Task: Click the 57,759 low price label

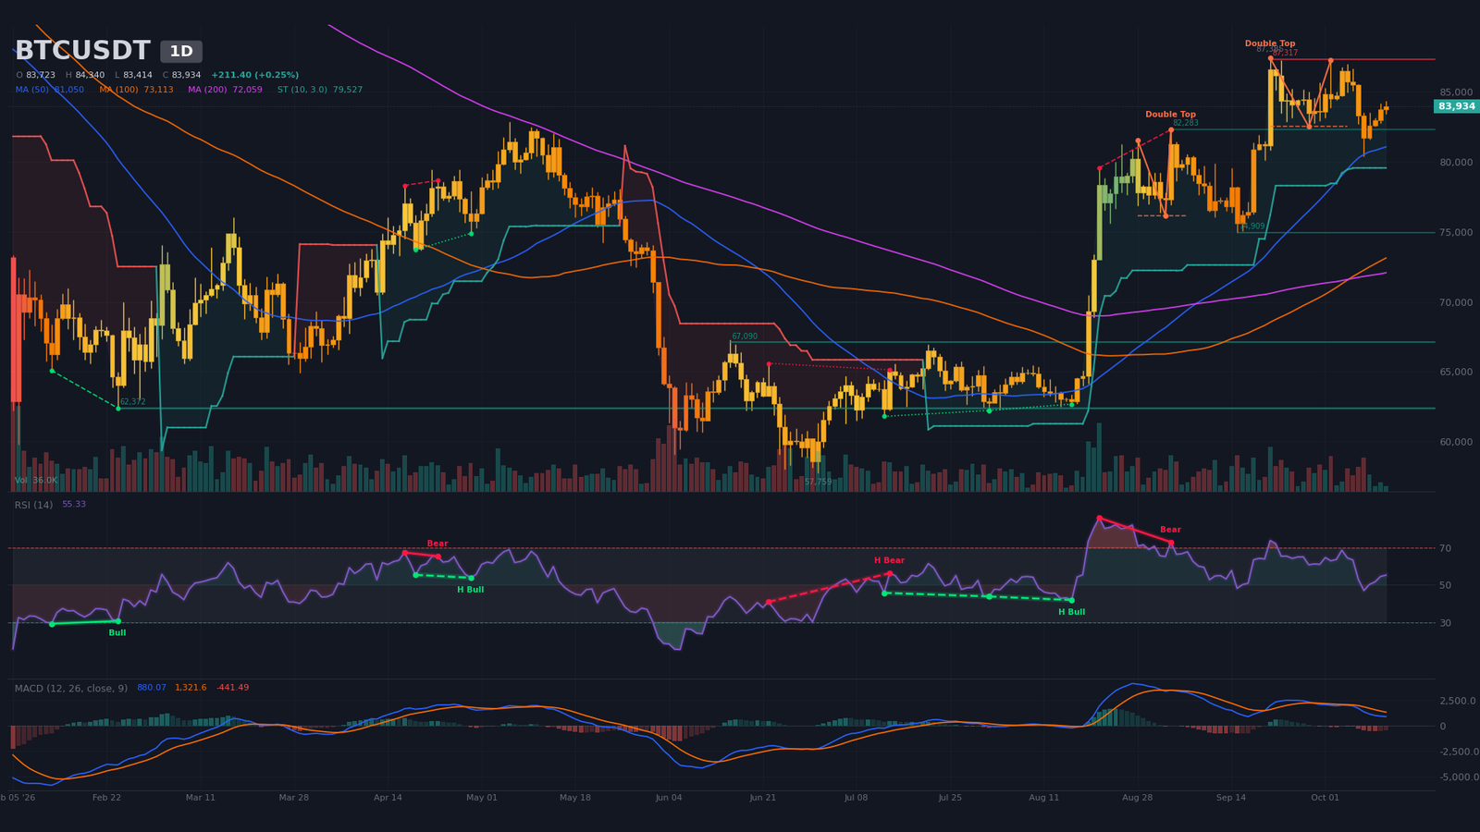Action: tap(818, 482)
